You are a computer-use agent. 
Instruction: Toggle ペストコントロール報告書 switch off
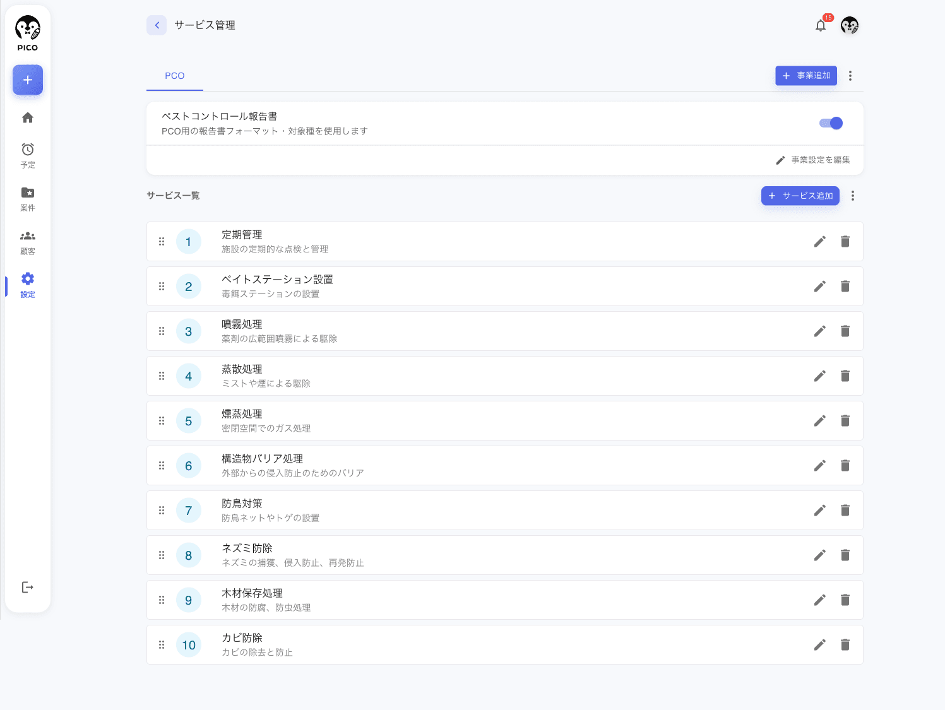pyautogui.click(x=831, y=123)
